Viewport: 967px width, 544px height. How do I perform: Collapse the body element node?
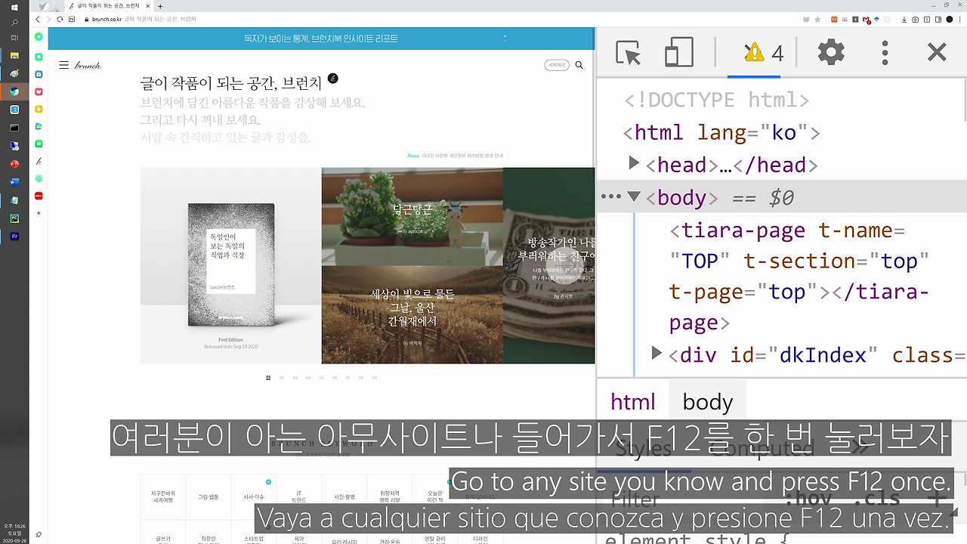pyautogui.click(x=633, y=196)
